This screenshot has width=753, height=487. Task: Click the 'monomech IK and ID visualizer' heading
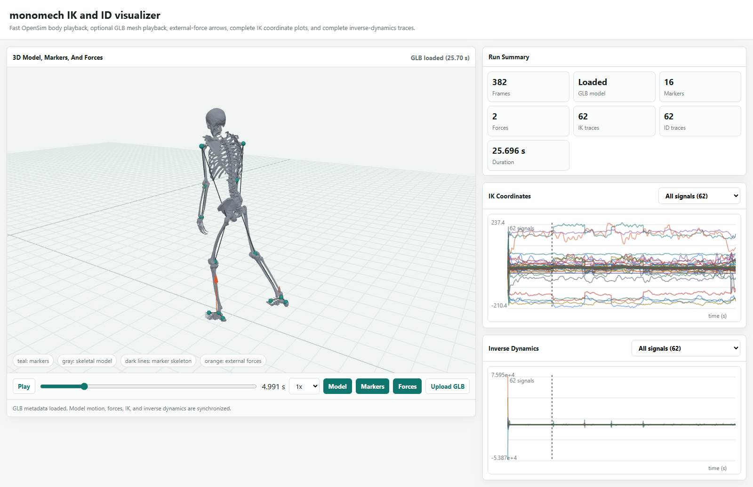coord(85,15)
